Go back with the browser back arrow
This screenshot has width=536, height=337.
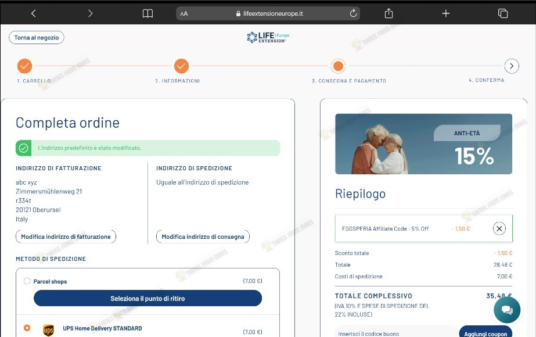click(x=34, y=13)
